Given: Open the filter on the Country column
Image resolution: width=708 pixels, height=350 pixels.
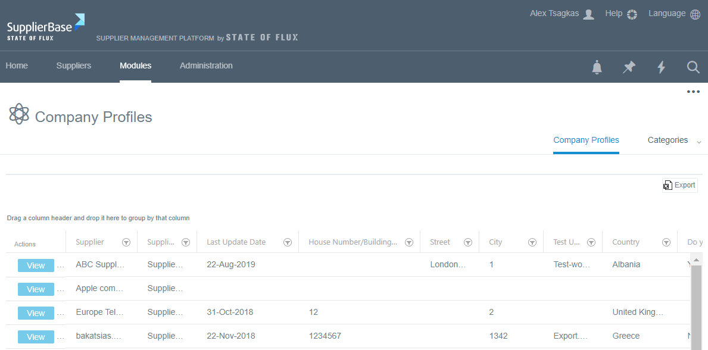Looking at the screenshot, I should [666, 242].
